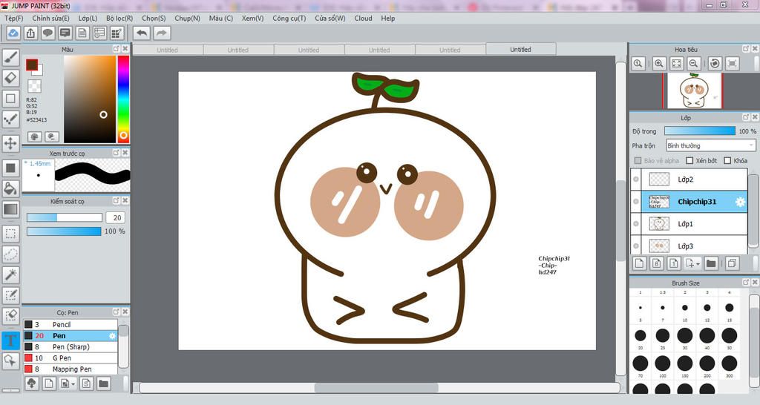Click the brush size value field 20
Viewport: 760px width, 405px height.
(x=117, y=218)
